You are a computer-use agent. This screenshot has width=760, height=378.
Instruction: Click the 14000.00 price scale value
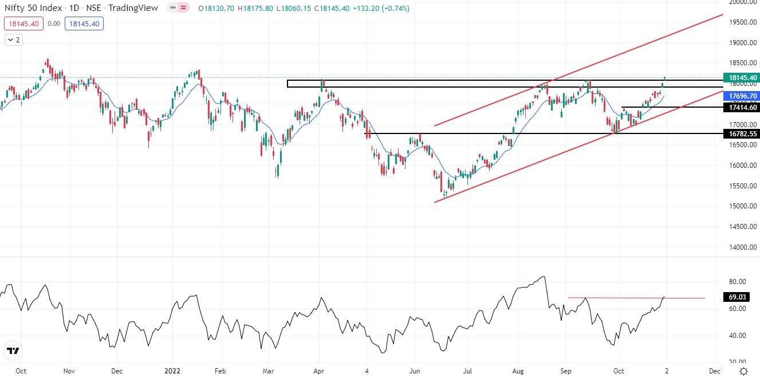[742, 247]
